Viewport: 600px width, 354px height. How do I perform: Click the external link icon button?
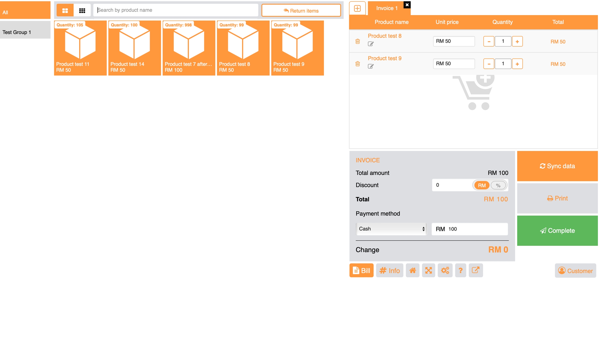[476, 270]
